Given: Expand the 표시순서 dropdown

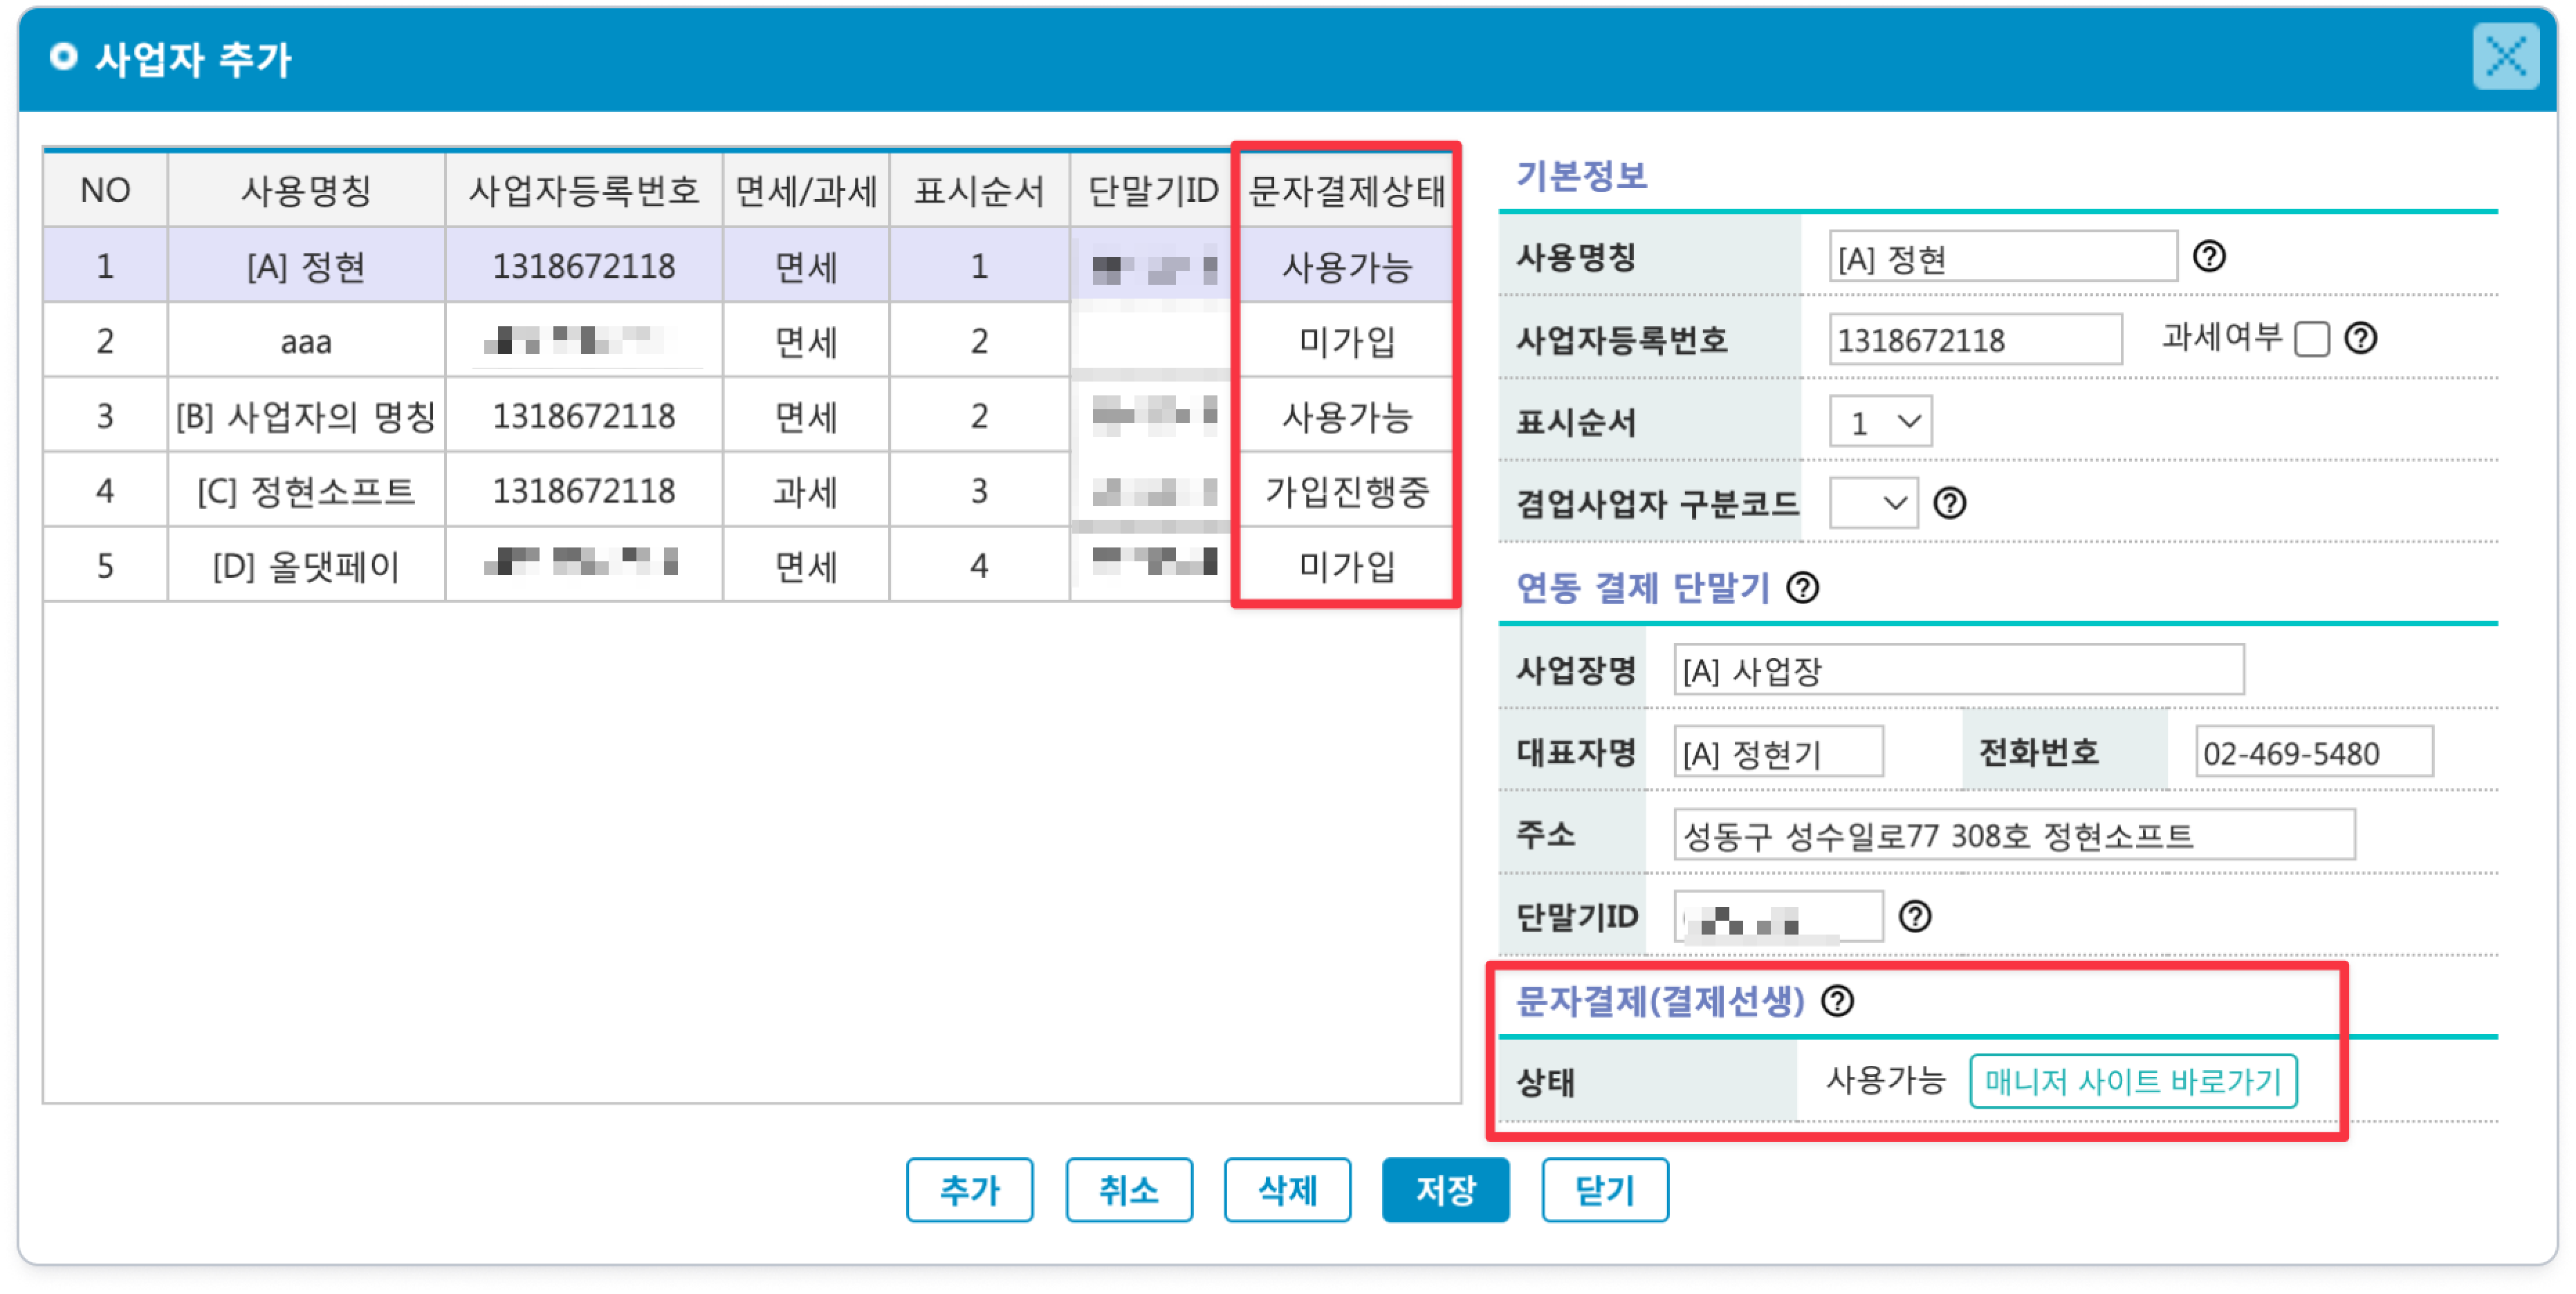Looking at the screenshot, I should (x=1880, y=422).
